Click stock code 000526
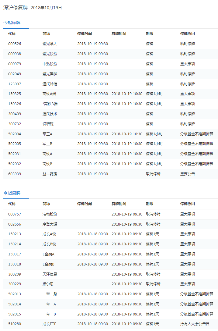This screenshot has height=331, width=218. coord(15,44)
